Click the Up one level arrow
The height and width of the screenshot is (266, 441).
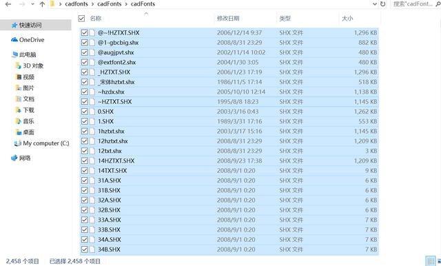coord(42,4)
